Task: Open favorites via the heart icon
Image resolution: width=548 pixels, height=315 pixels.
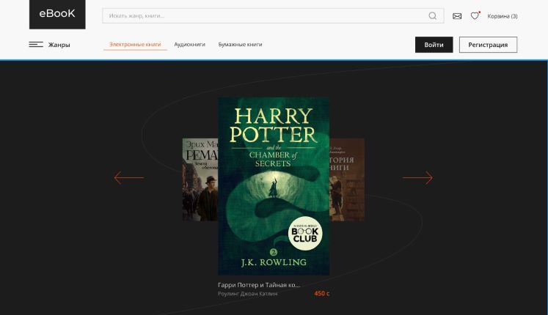Action: click(475, 15)
